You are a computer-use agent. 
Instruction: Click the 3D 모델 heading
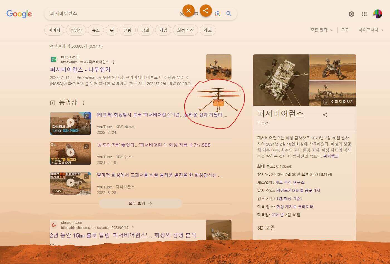point(266,228)
